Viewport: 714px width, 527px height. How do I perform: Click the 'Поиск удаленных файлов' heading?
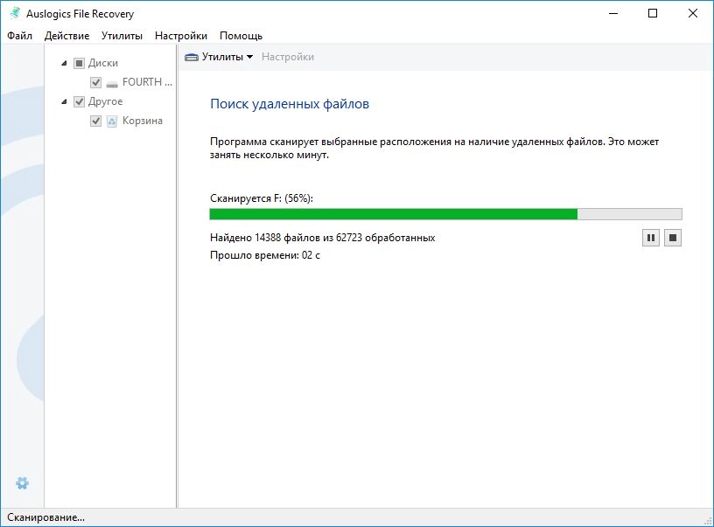coord(290,104)
